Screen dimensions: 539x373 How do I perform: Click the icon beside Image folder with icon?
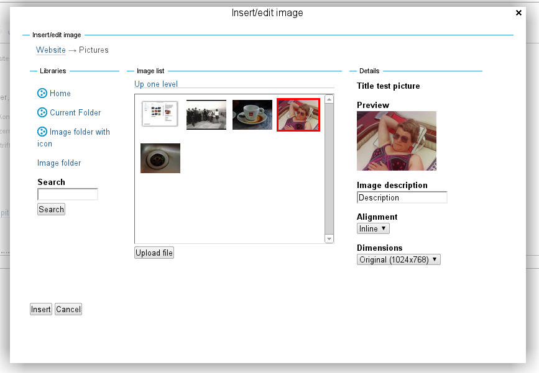point(42,132)
